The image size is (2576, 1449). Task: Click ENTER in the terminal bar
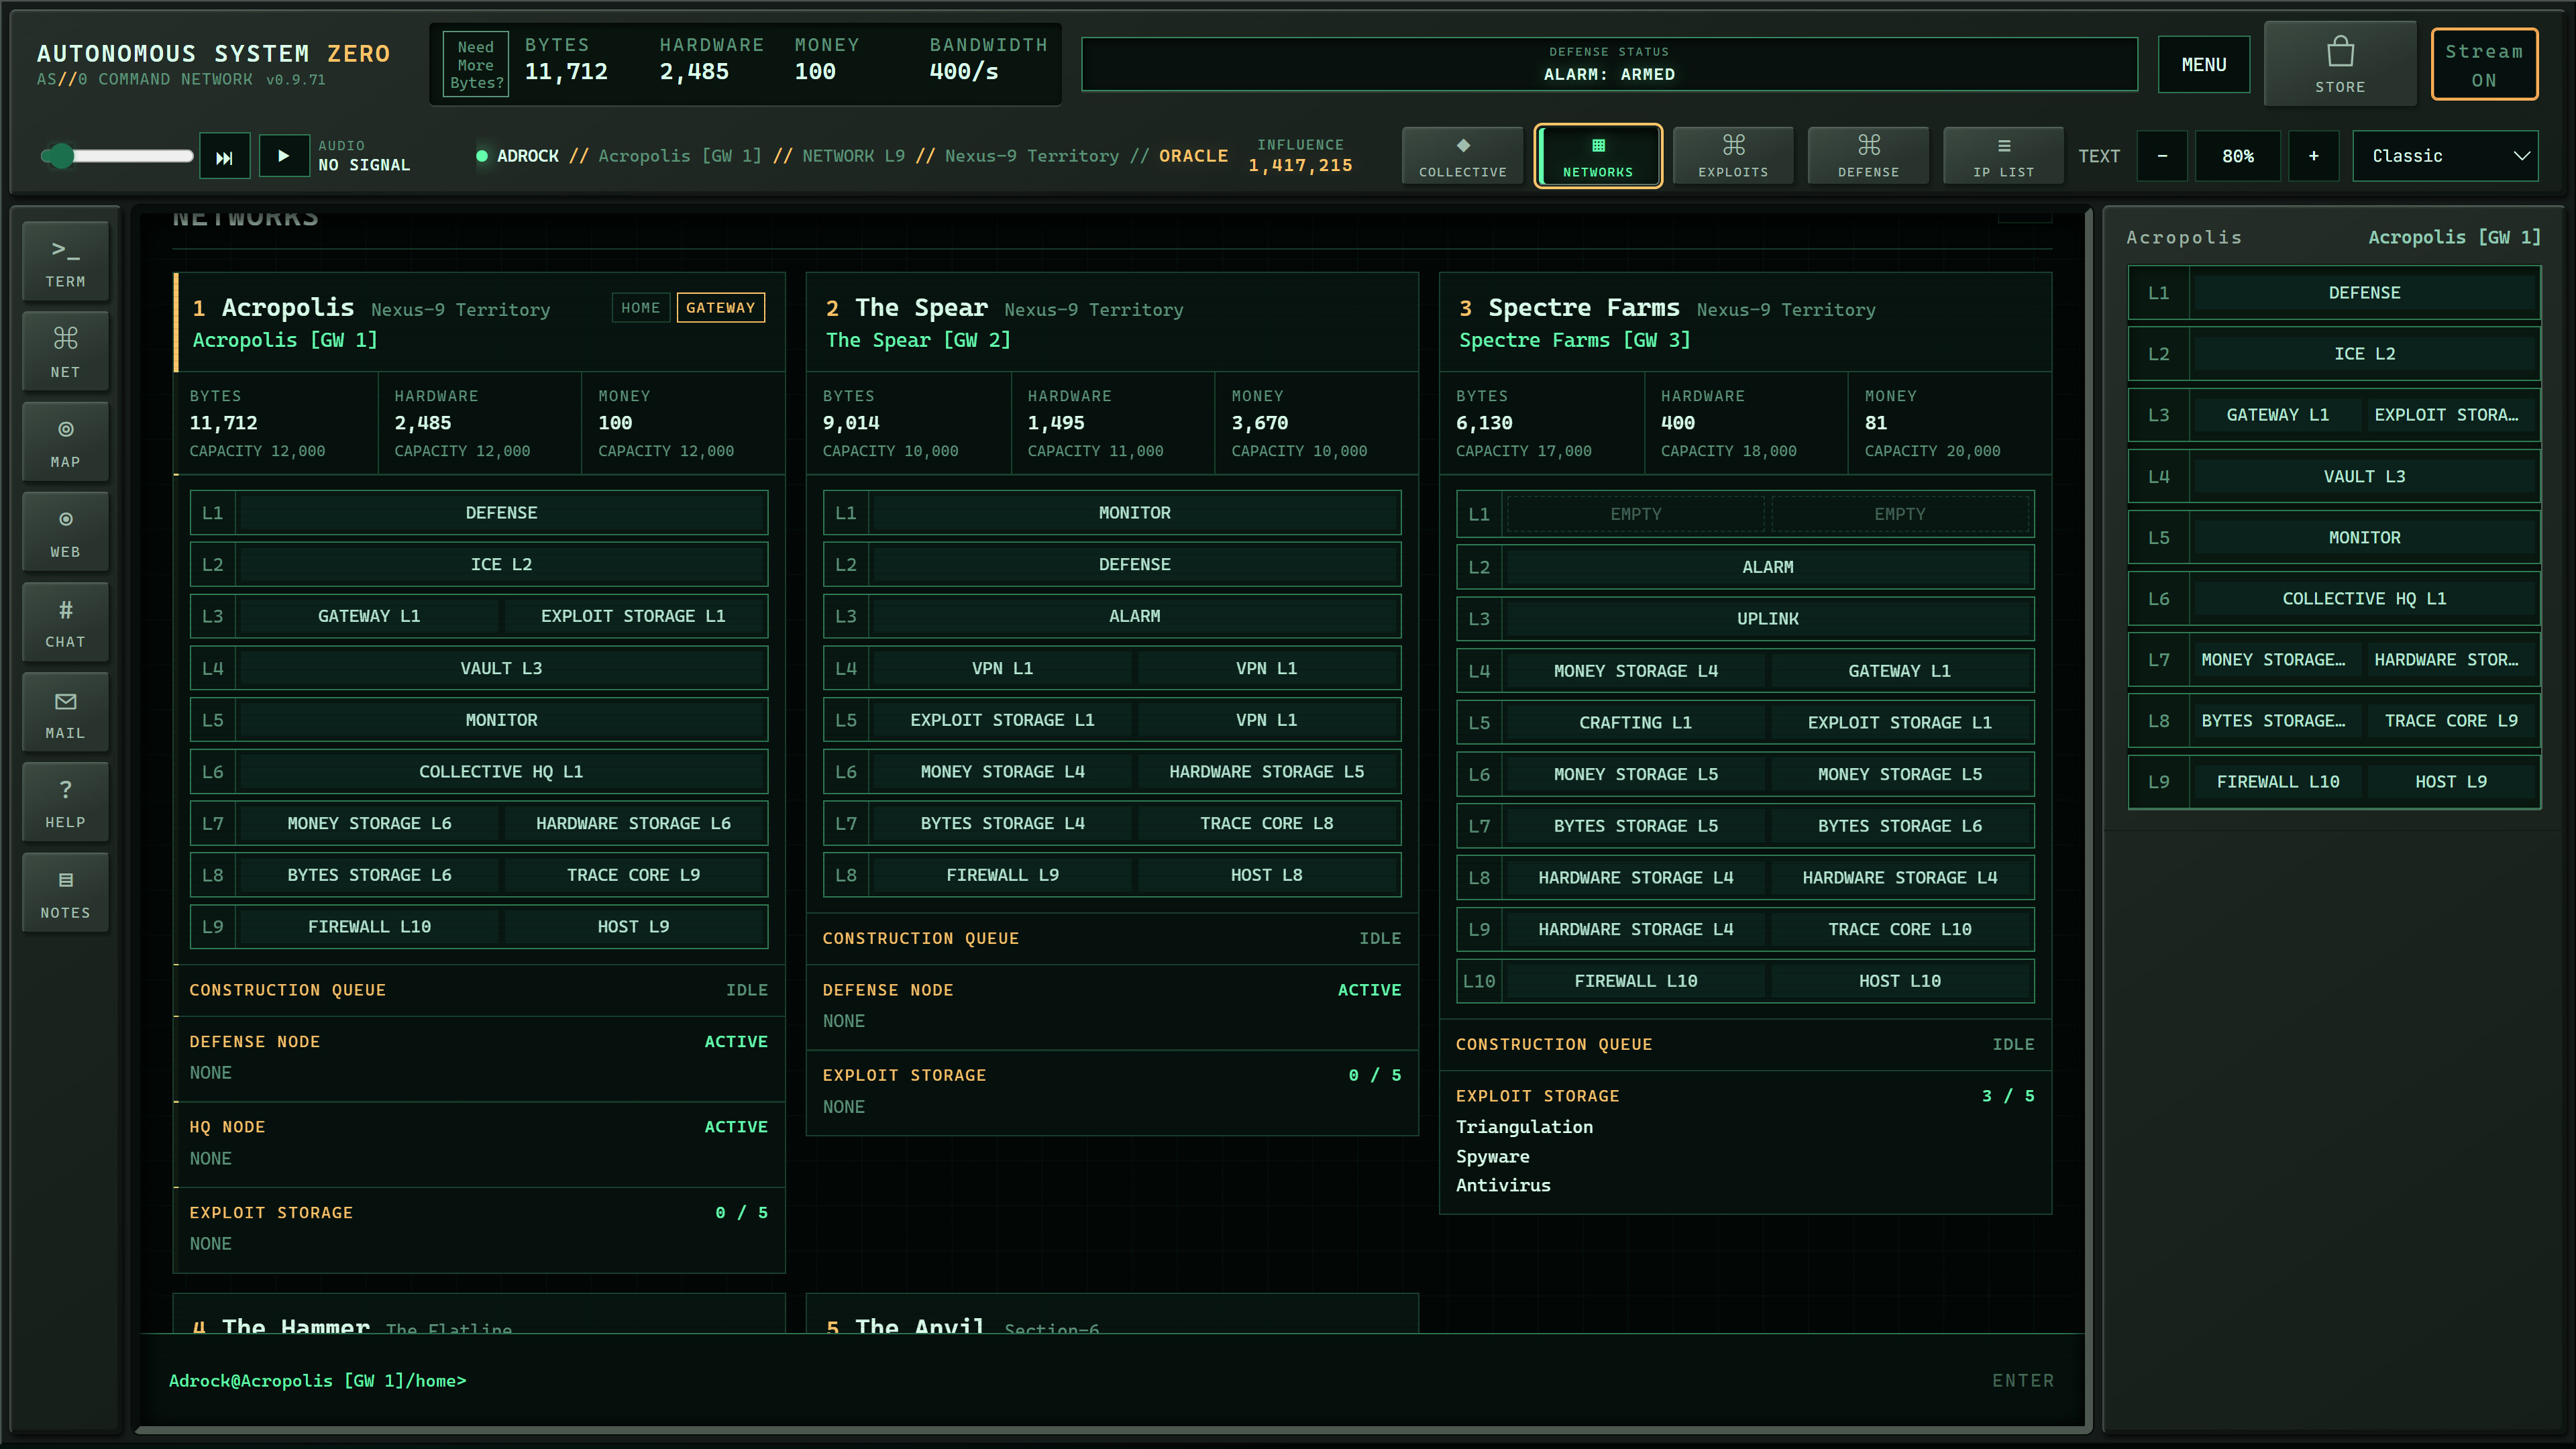(2022, 1381)
